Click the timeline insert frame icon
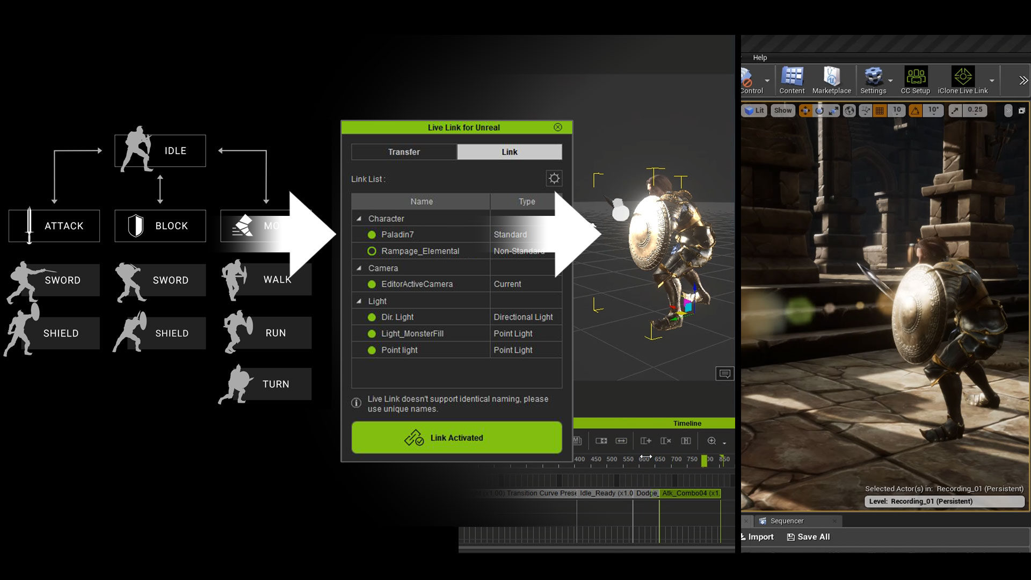 click(601, 441)
